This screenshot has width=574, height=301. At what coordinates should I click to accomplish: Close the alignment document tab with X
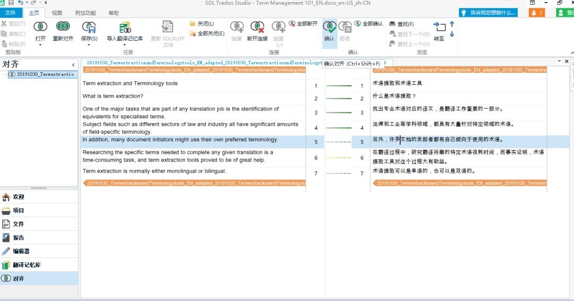(567, 62)
